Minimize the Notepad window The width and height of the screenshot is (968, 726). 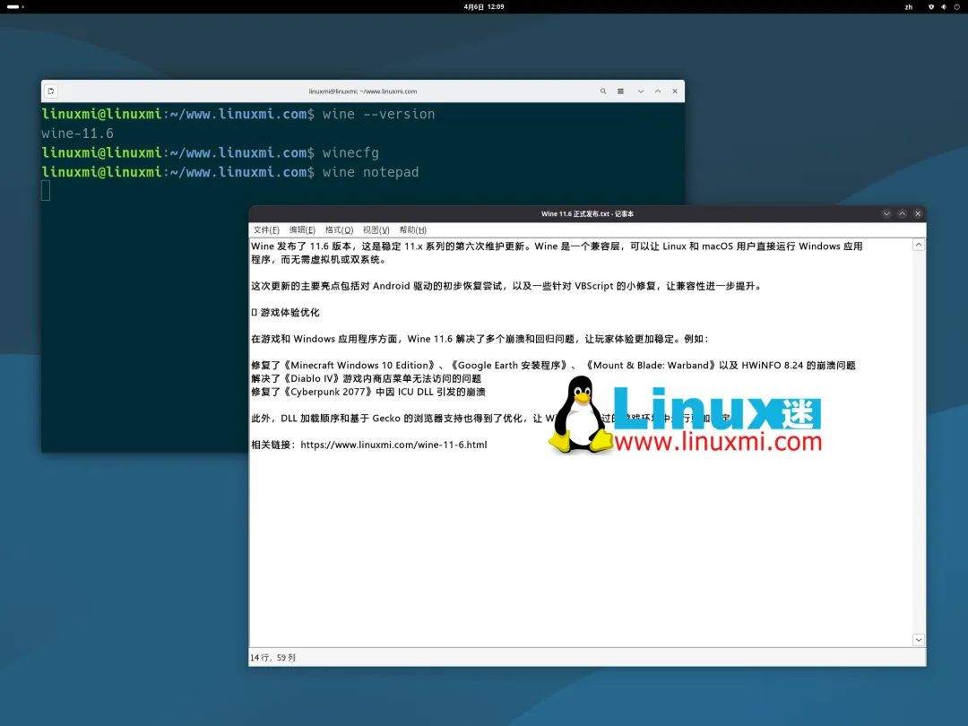point(886,213)
